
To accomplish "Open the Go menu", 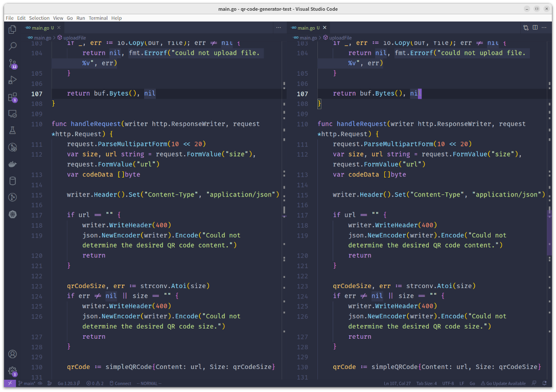I will pyautogui.click(x=69, y=18).
